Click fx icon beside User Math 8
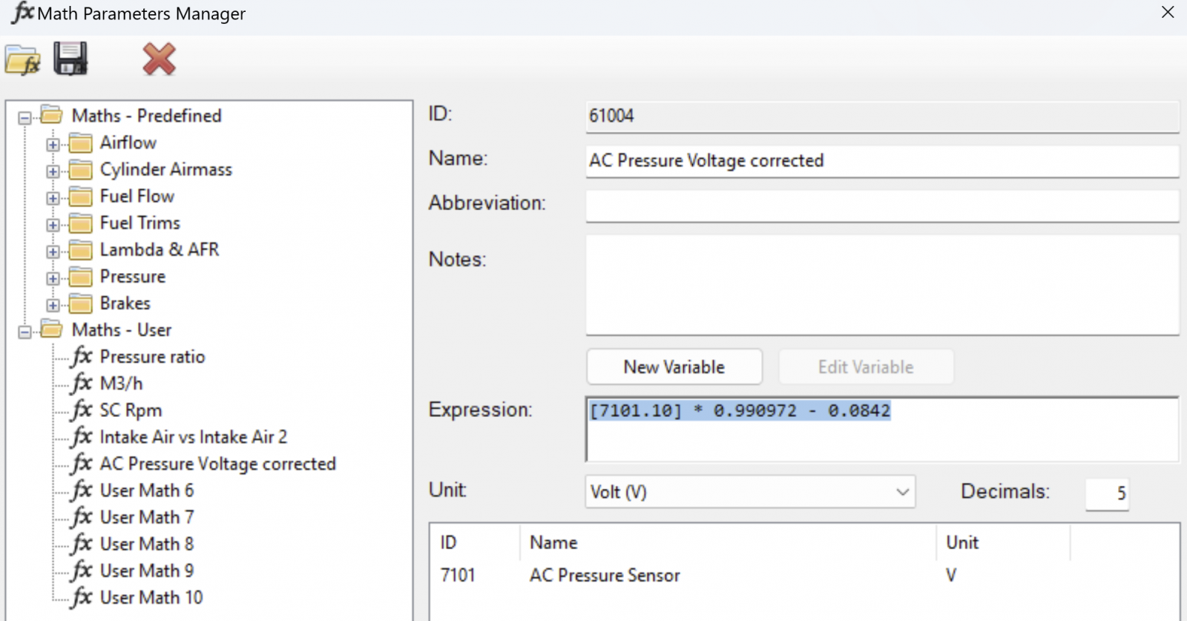This screenshot has width=1187, height=621. pyautogui.click(x=82, y=544)
